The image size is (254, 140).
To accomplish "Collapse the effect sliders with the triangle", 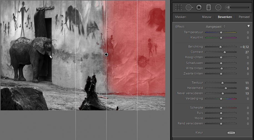I will coord(248,26).
